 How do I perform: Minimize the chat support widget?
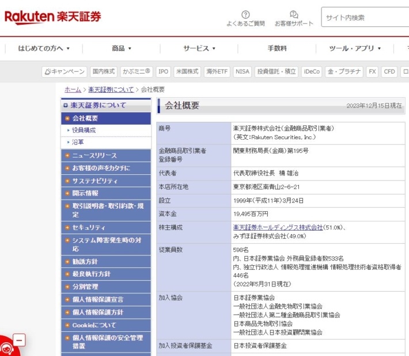click(19, 340)
